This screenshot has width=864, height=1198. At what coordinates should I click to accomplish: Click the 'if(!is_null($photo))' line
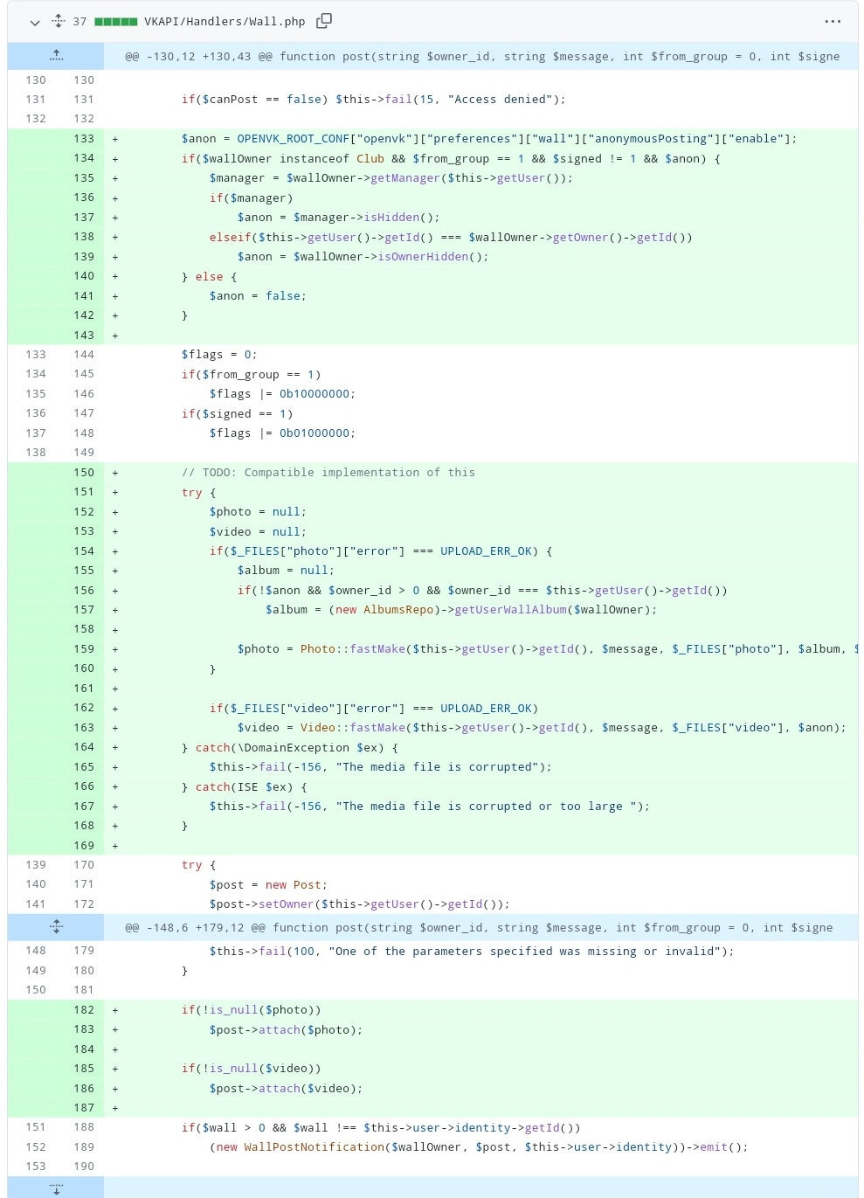251,1010
